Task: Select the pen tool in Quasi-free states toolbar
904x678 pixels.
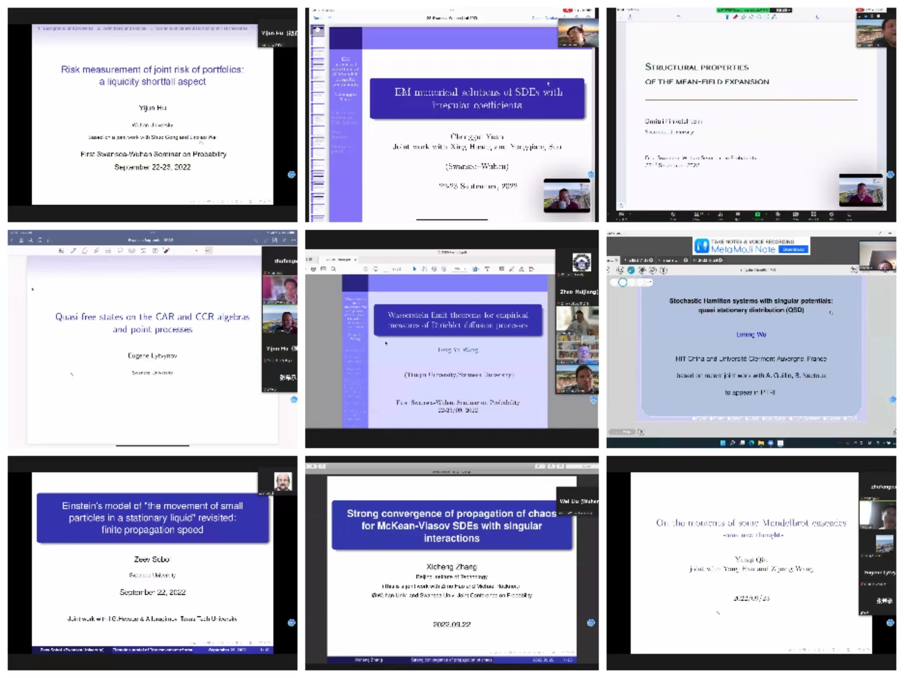Action: 73,251
